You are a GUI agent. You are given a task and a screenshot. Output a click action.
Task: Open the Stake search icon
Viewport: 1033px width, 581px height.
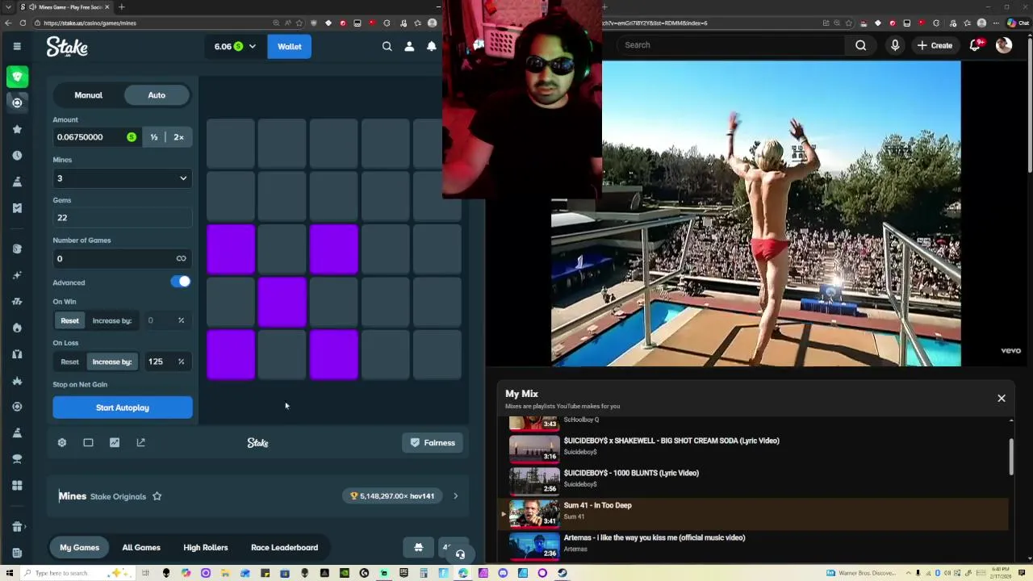point(387,47)
